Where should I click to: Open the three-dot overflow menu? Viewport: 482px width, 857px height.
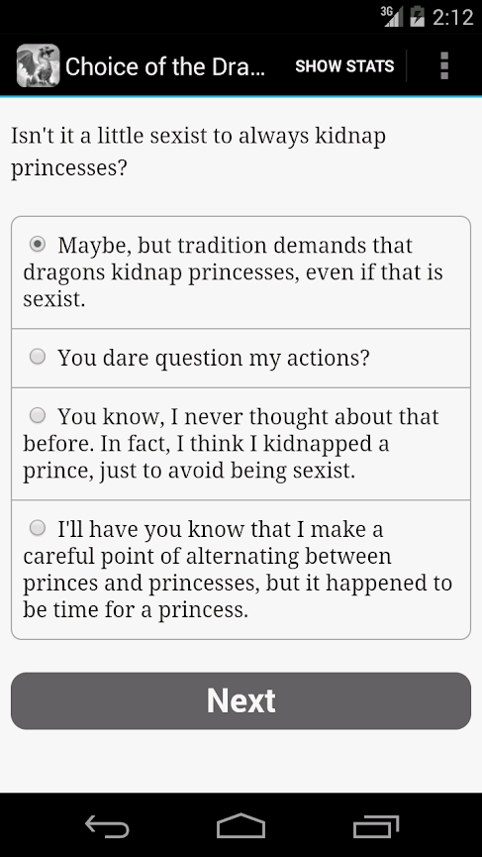(444, 66)
